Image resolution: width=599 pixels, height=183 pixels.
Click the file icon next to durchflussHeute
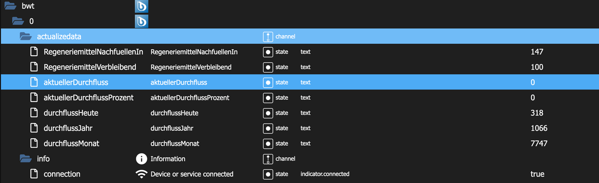34,113
